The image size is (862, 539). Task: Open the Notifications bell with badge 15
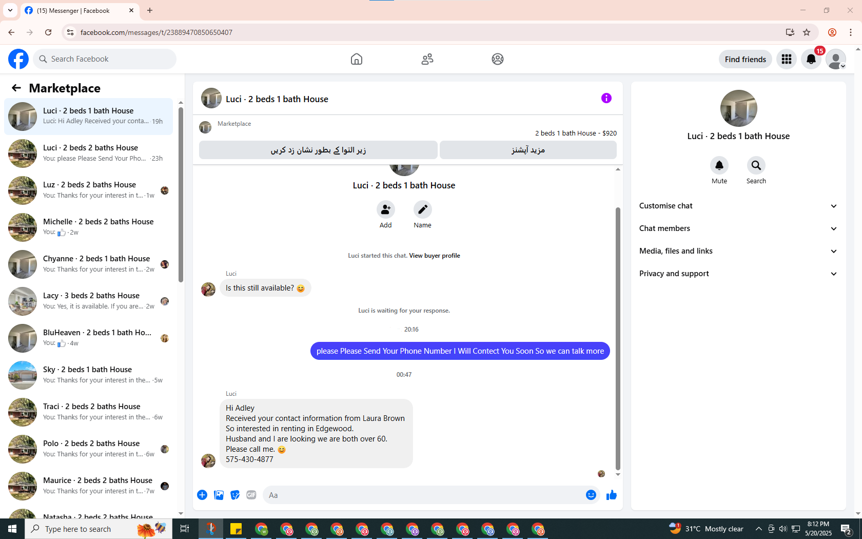point(811,59)
